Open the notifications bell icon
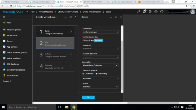196x110 pixels. [x=144, y=11]
